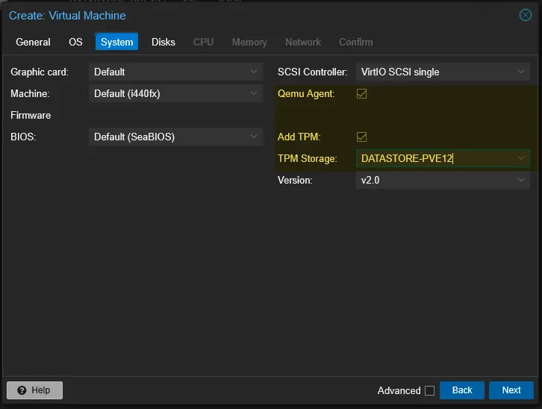
Task: Go to the Disks tab
Action: (163, 42)
